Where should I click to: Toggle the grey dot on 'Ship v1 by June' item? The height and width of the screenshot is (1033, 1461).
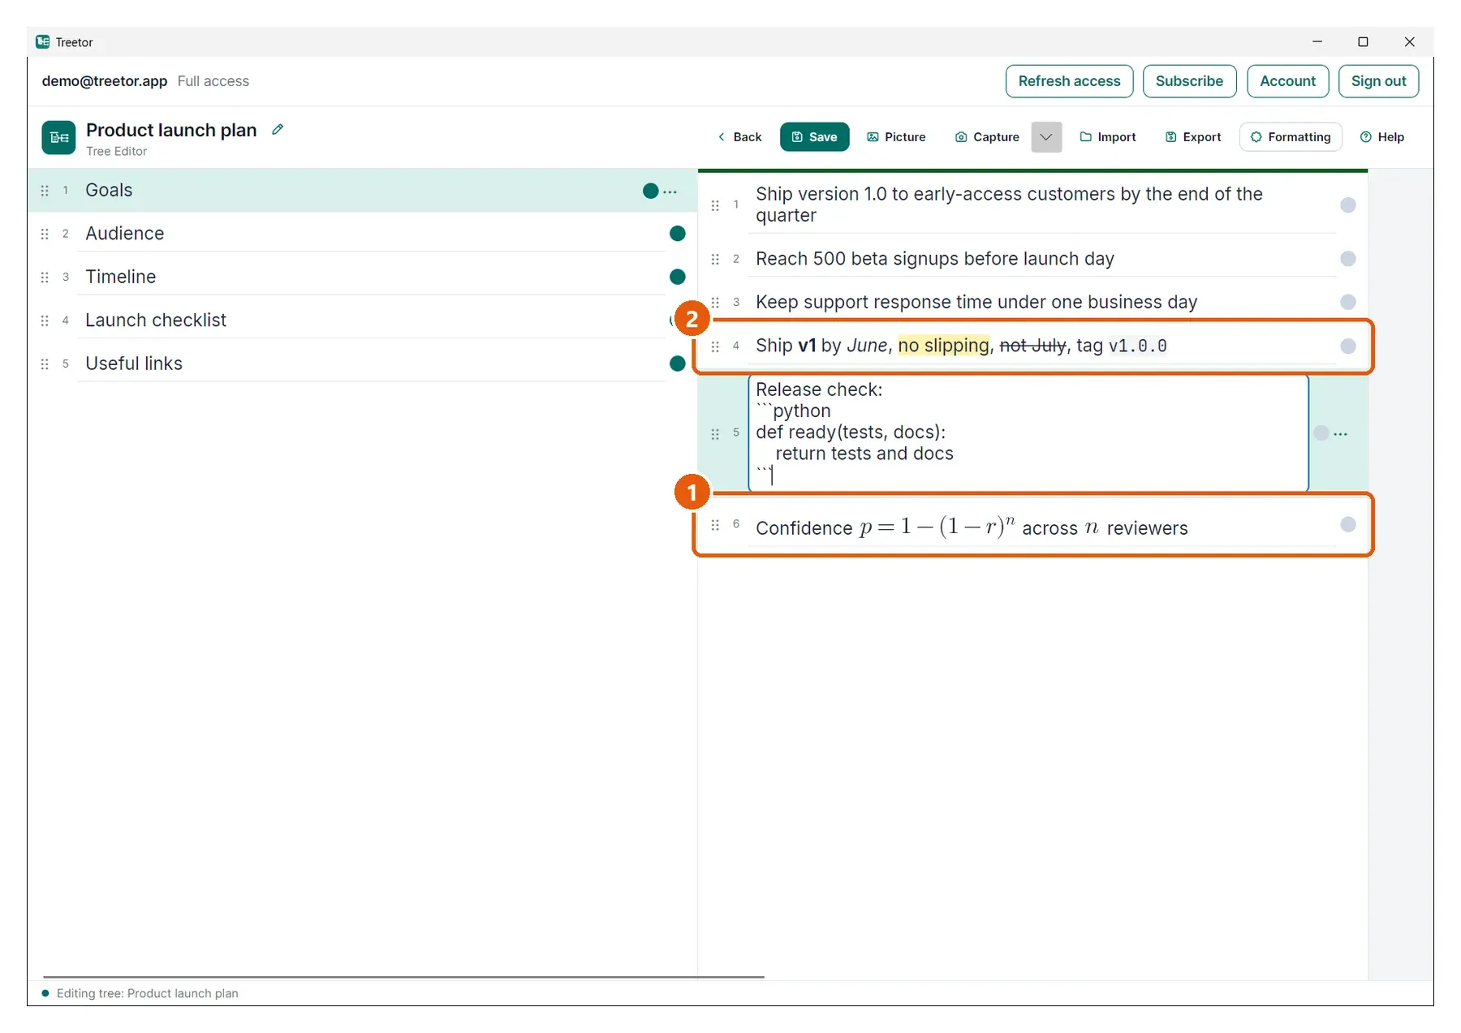[x=1348, y=346]
